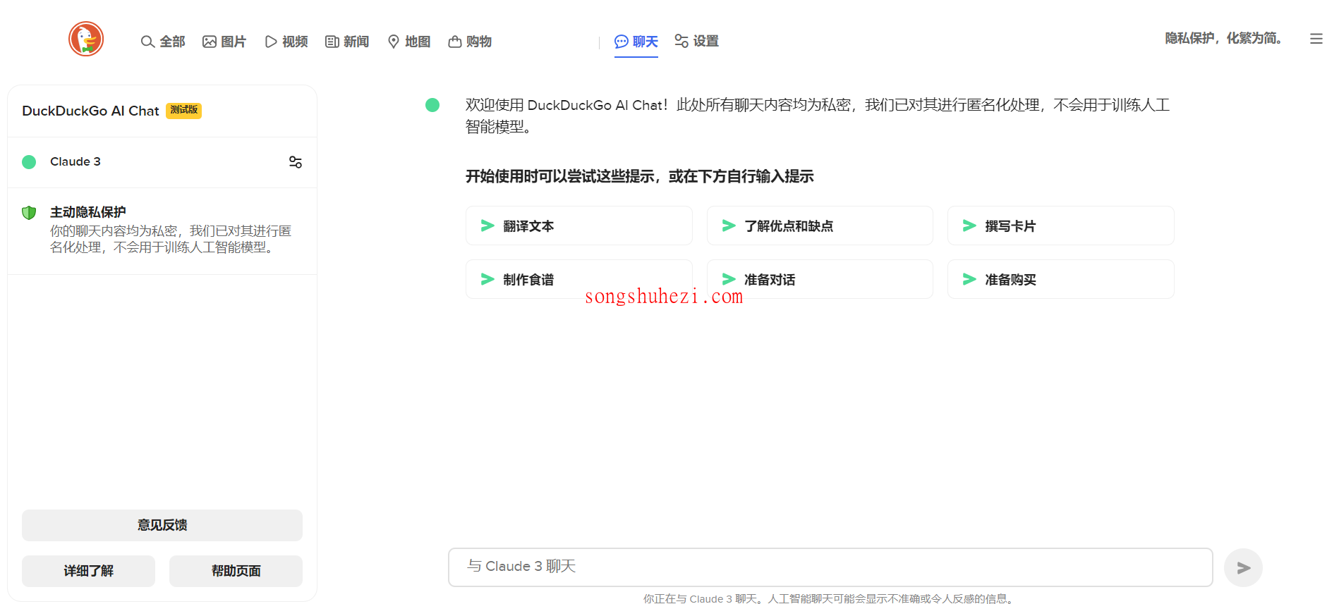
Task: Choose the 制作食谱 prompt suggestion
Action: 578,279
